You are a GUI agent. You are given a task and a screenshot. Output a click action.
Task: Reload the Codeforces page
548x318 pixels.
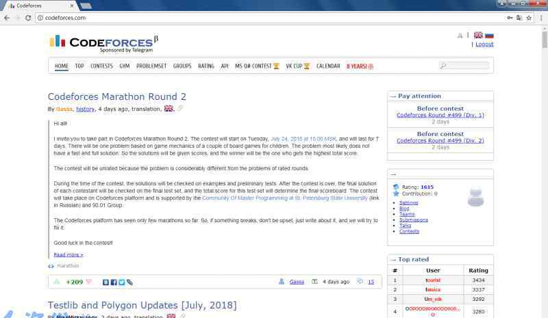coord(28,18)
